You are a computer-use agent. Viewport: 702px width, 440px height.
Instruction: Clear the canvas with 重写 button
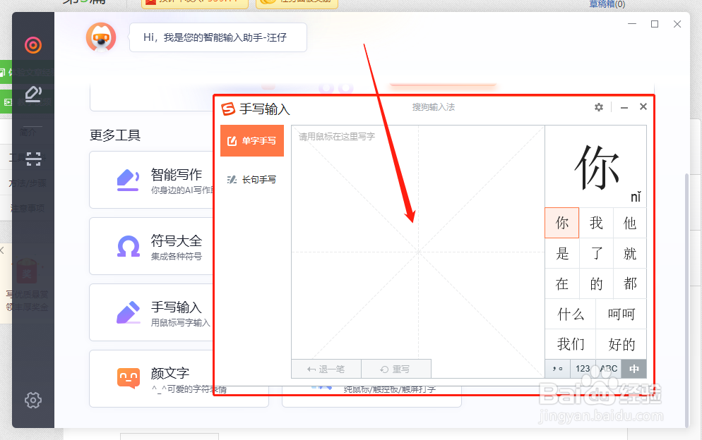point(395,369)
